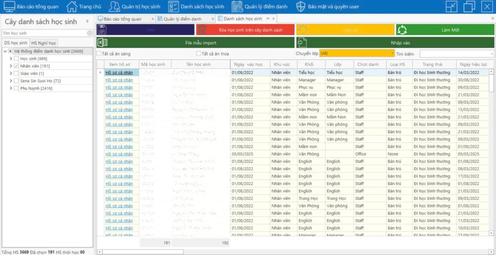Image resolution: width=496 pixels, height=255 pixels.
Task: Check the Sena Sin Suoi Ho [72] checkbox
Action: coord(16,81)
